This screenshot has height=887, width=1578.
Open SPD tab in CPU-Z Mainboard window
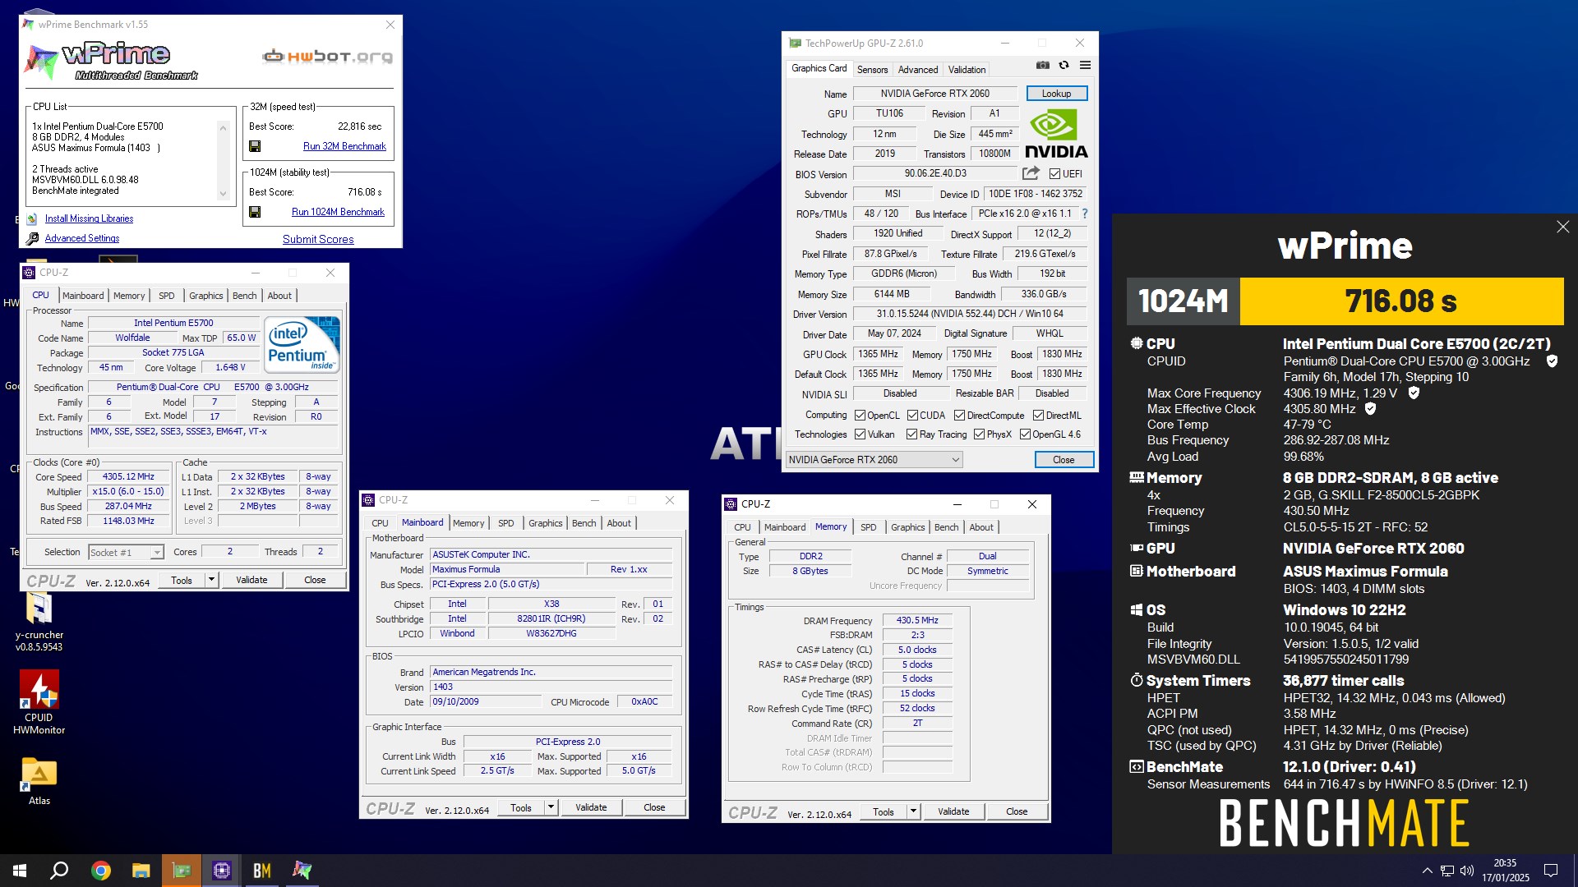505,523
